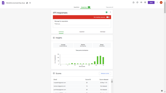Open the more options menu beside Send

pos(157,2)
